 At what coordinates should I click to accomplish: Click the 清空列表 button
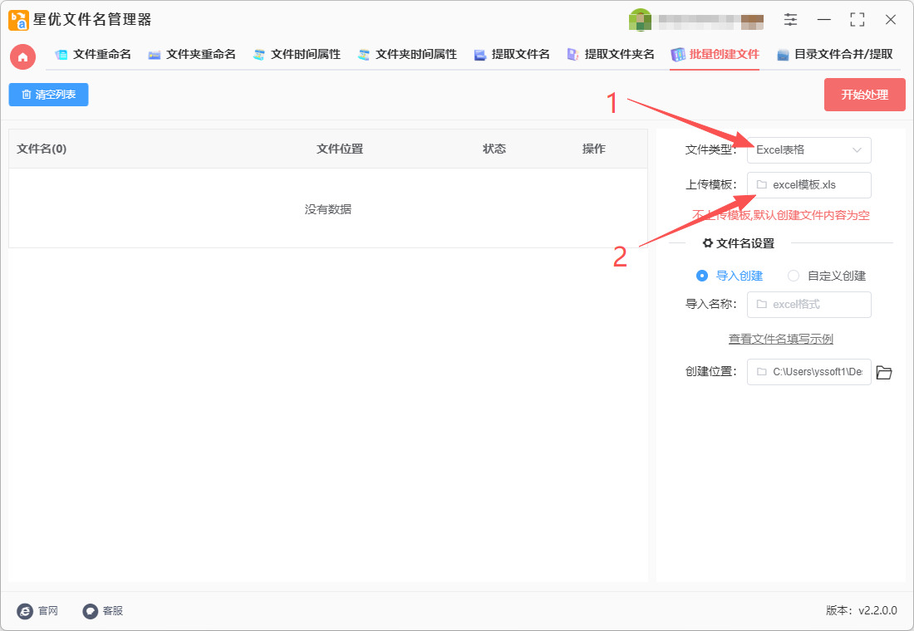48,95
